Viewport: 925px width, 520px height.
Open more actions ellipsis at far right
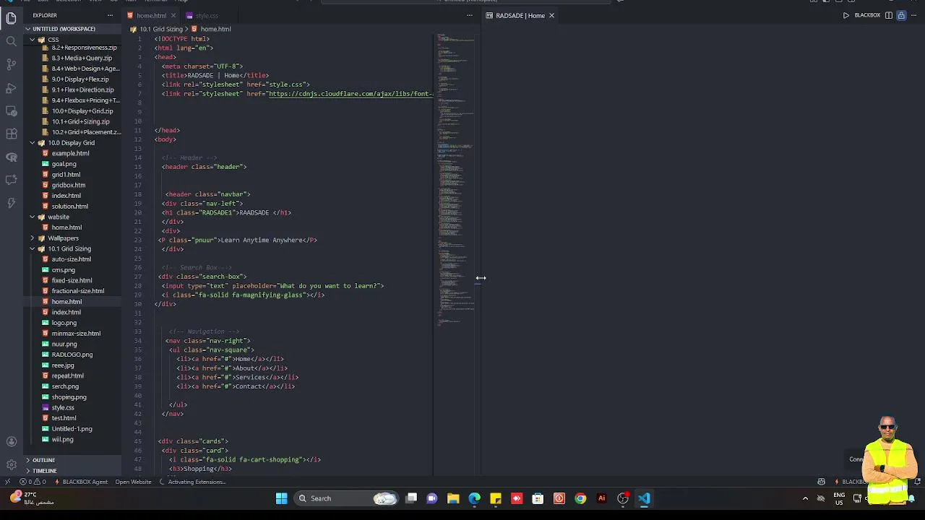(x=914, y=15)
